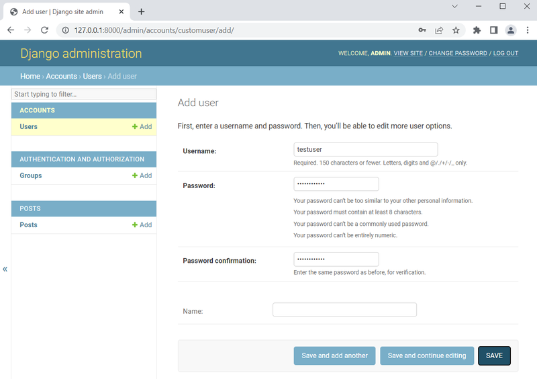Click the Add user page heading
537x379 pixels.
point(198,103)
